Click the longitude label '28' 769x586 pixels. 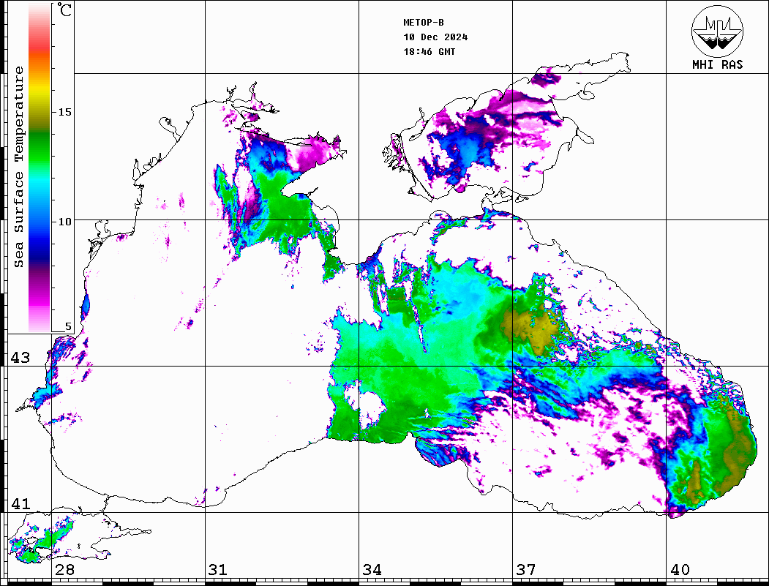[x=64, y=569]
